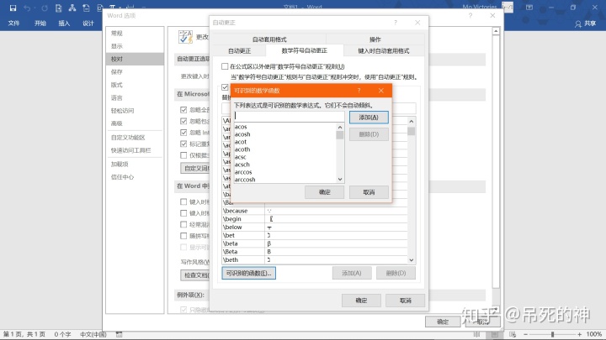Click the user account avatar near Mo Victories
Image resolution: width=606 pixels, height=340 pixels.
coord(507,7)
